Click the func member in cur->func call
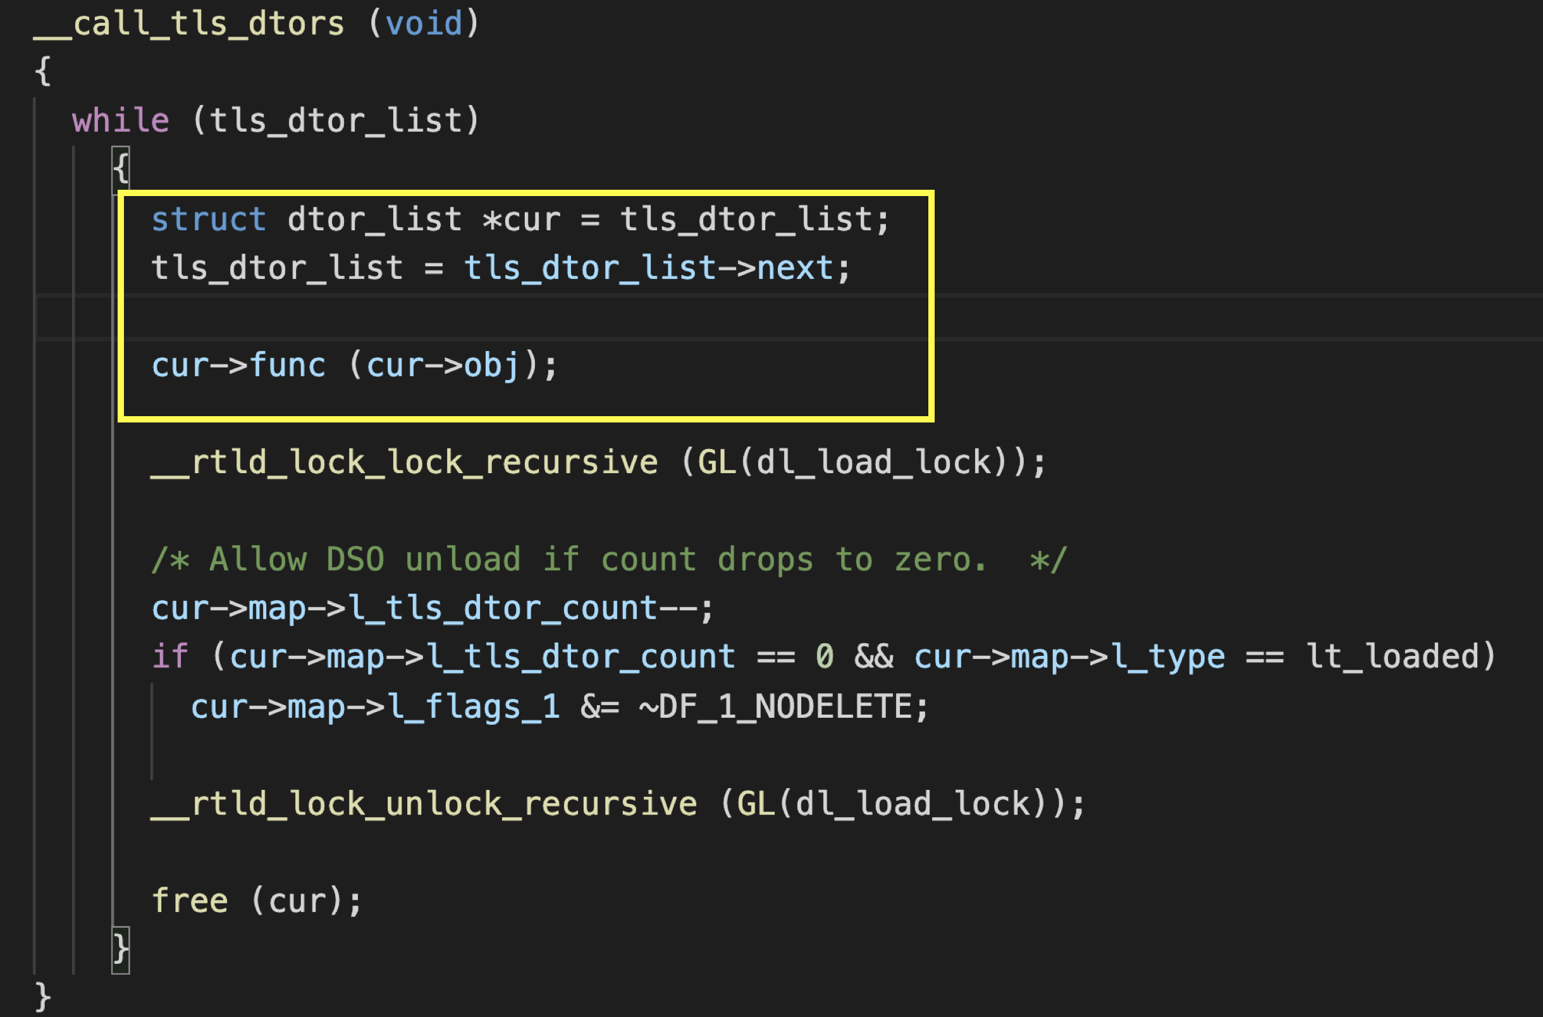Screen dimensions: 1543x1017 [287, 365]
